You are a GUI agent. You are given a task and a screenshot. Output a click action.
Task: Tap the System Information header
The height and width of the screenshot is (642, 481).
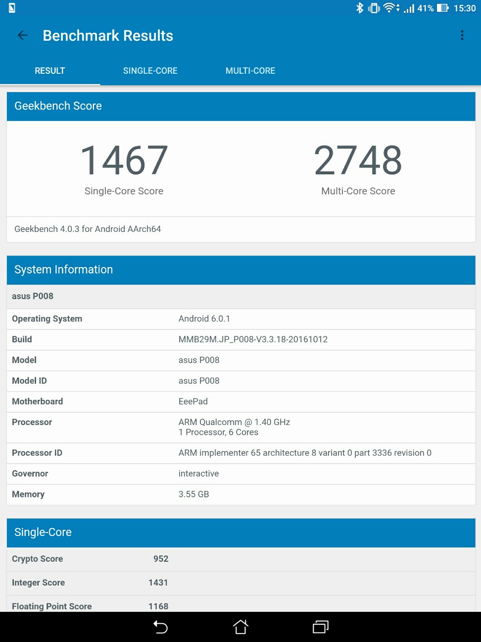click(x=241, y=270)
